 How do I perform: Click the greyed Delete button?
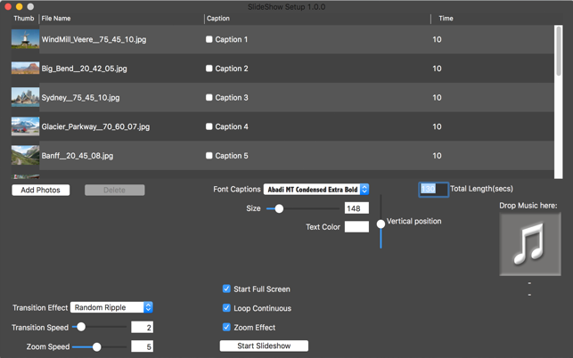coord(114,190)
